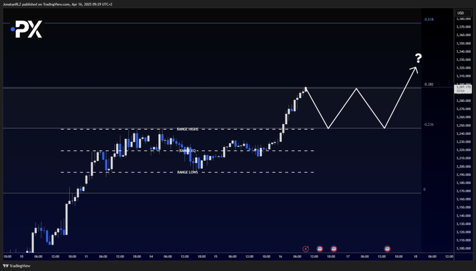Click the red lightning event icon

click(306, 249)
